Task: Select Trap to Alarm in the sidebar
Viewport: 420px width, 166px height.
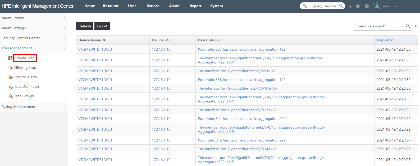Action: 26,77
